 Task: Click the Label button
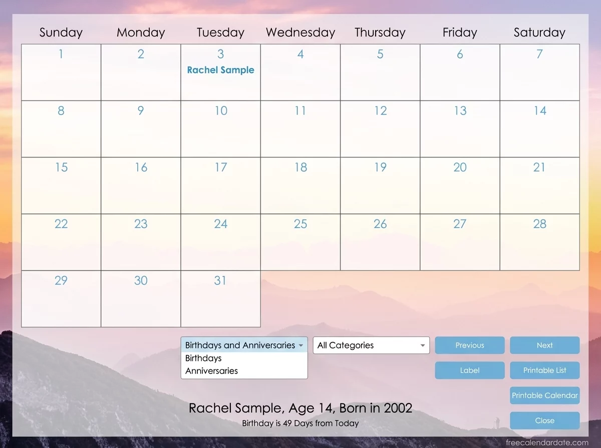470,370
